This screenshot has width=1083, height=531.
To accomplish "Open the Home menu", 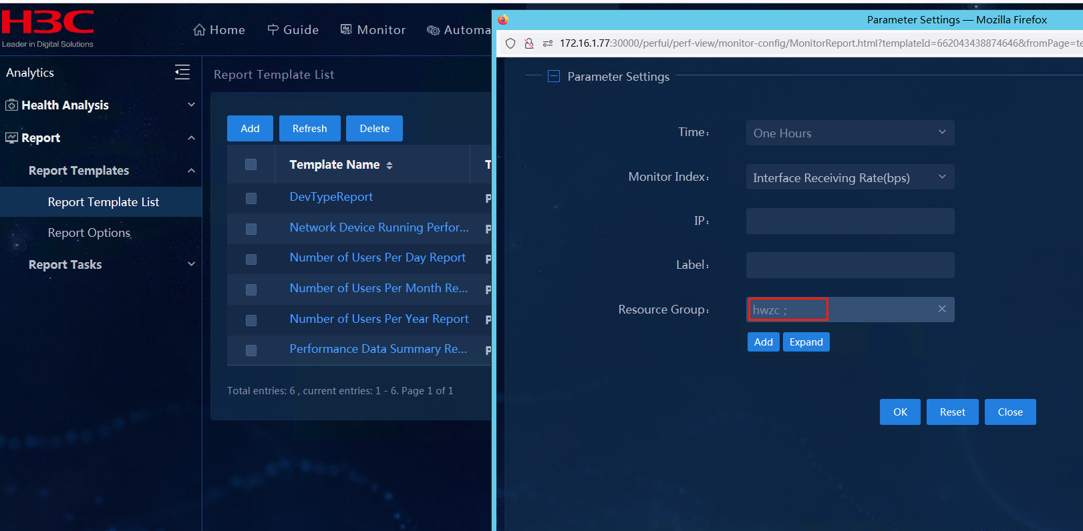I will (x=219, y=30).
